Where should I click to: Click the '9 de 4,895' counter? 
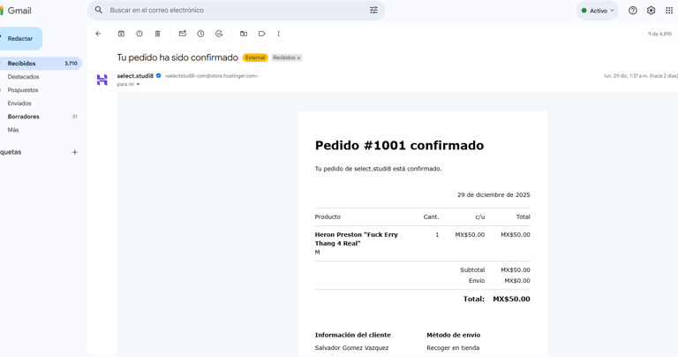[659, 34]
